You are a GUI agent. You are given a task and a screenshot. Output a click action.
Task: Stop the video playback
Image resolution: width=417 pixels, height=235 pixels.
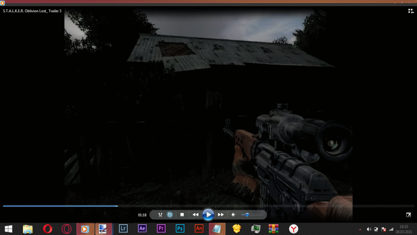coord(182,215)
